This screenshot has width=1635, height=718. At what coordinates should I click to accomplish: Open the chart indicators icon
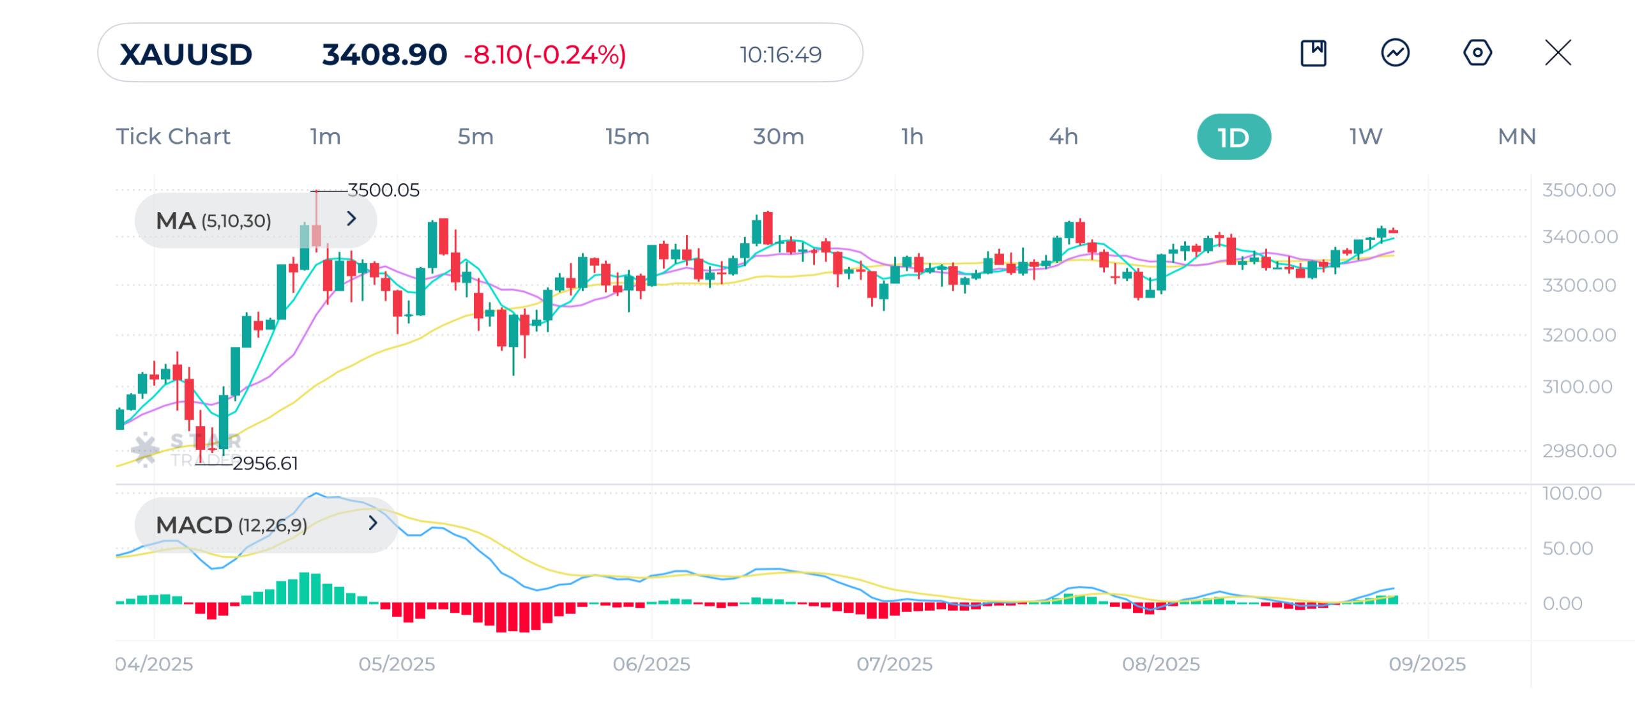coord(1395,53)
